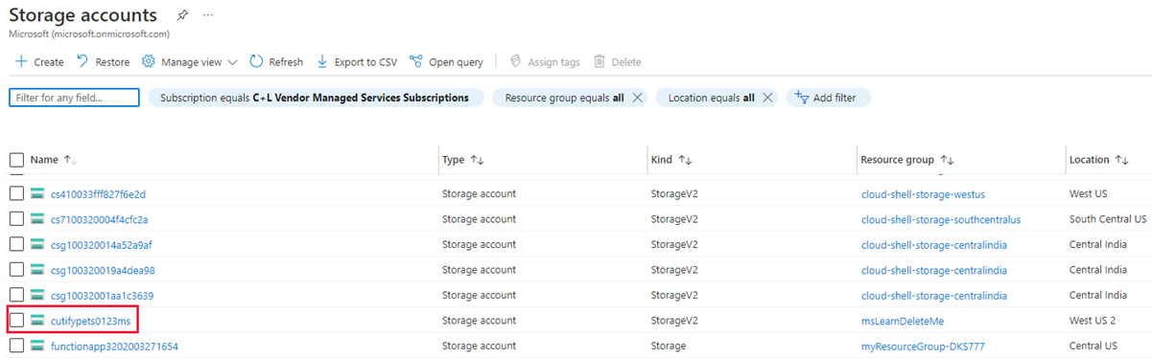Open the ellipsis more options menu
The height and width of the screenshot is (358, 1152).
208,15
